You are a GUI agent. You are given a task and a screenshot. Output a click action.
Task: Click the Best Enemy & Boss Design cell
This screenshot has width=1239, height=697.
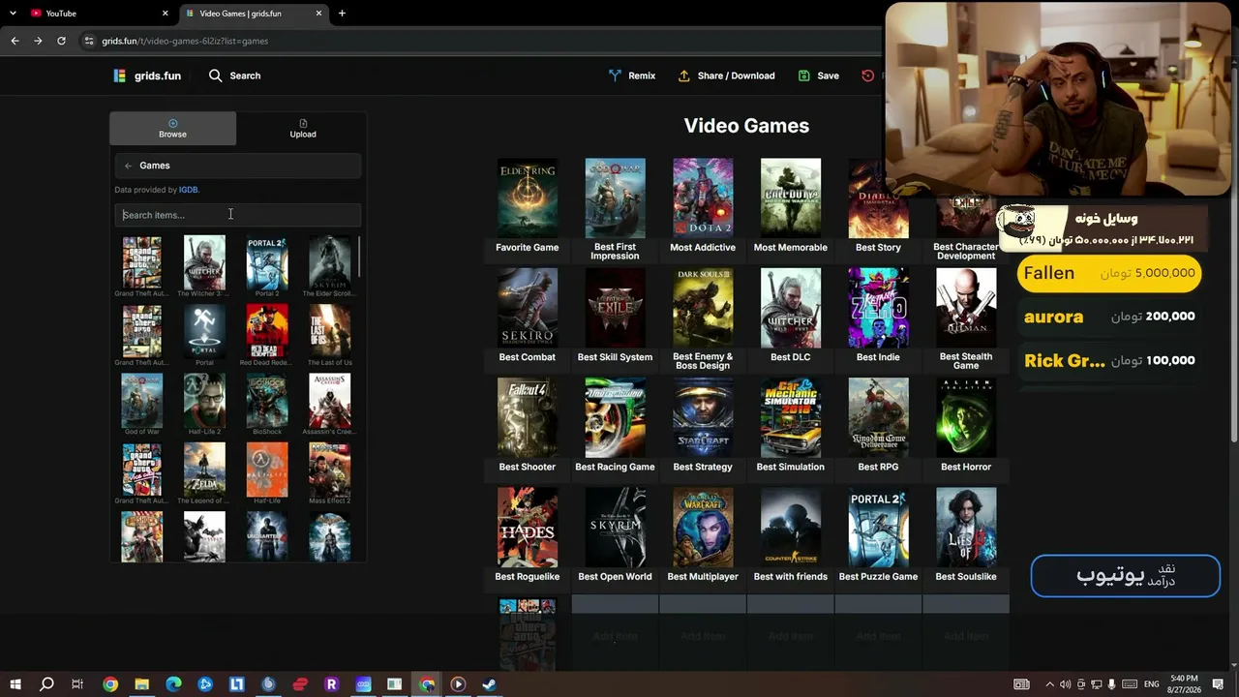click(703, 319)
